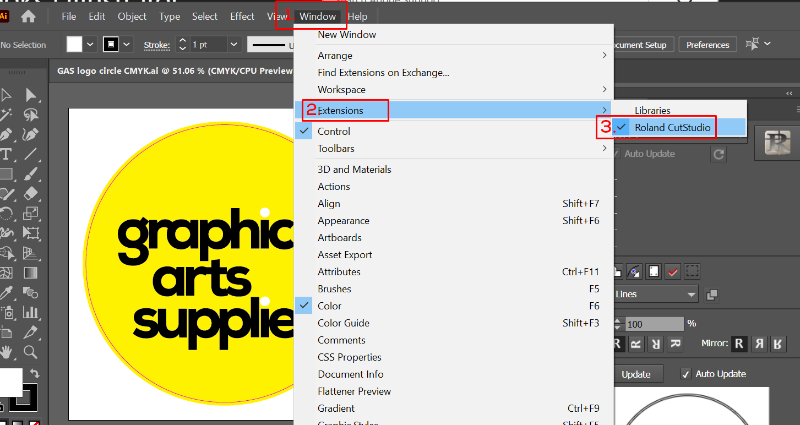Select Roland CutStudio from the Extensions submenu
The height and width of the screenshot is (425, 800).
click(672, 127)
